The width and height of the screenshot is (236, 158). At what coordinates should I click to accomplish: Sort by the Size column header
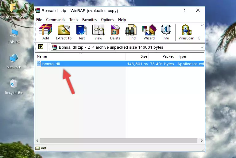click(137, 56)
